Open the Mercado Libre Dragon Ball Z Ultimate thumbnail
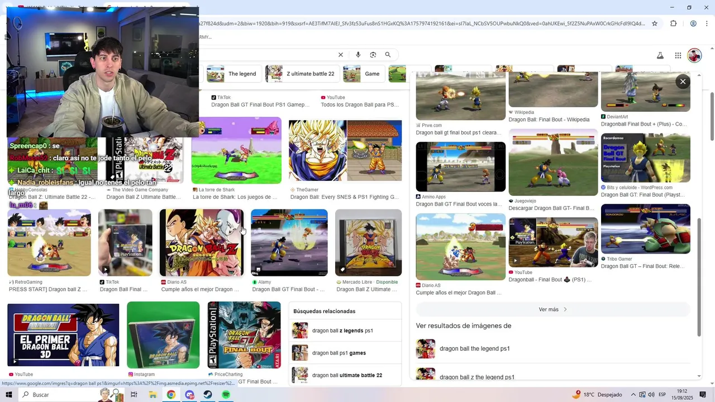This screenshot has height=402, width=715. point(368,243)
